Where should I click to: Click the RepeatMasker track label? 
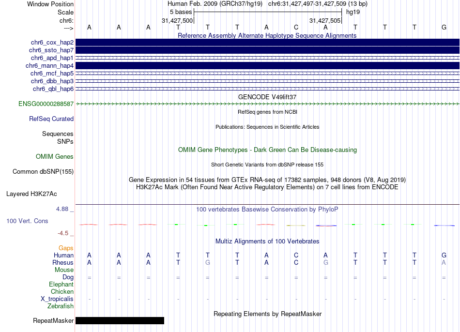click(53, 321)
